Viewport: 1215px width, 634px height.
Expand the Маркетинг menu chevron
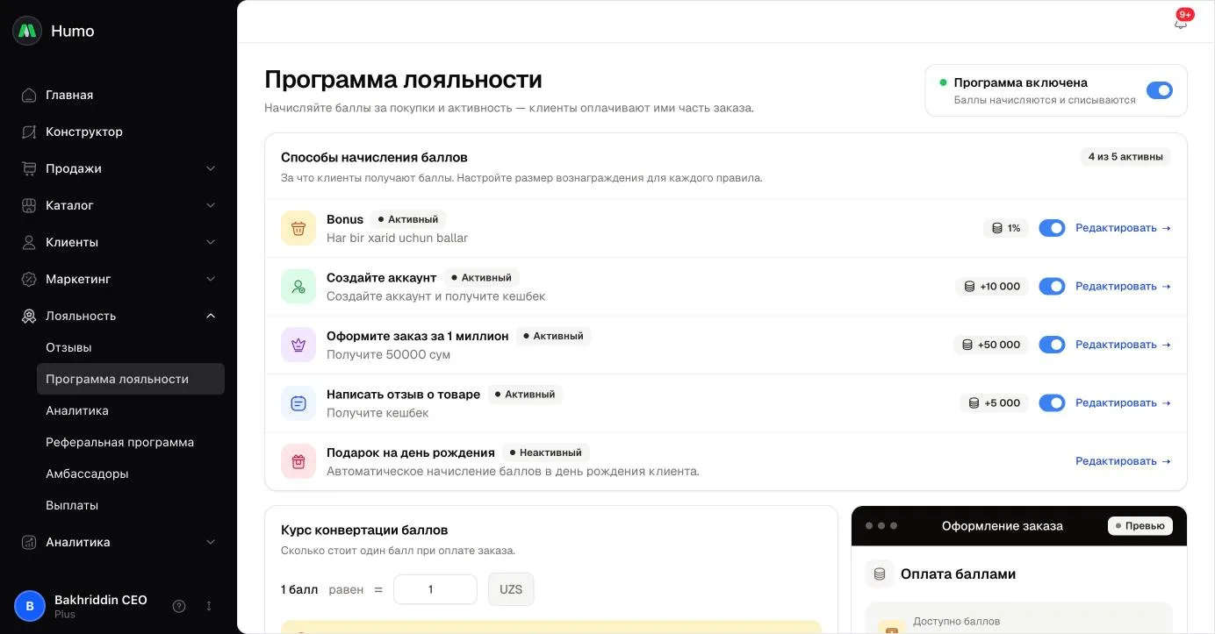(x=211, y=279)
